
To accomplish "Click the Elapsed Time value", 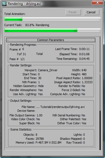I will (84, 54).
